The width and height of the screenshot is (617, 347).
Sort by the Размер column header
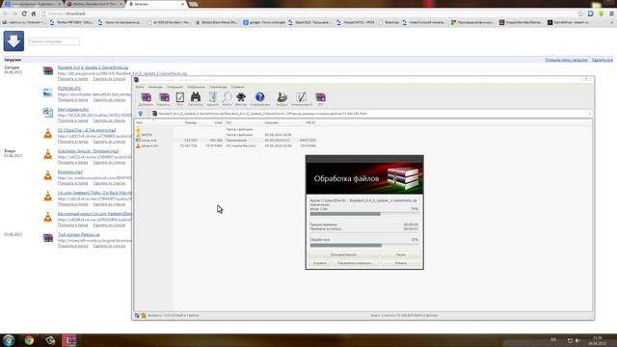coord(191,122)
